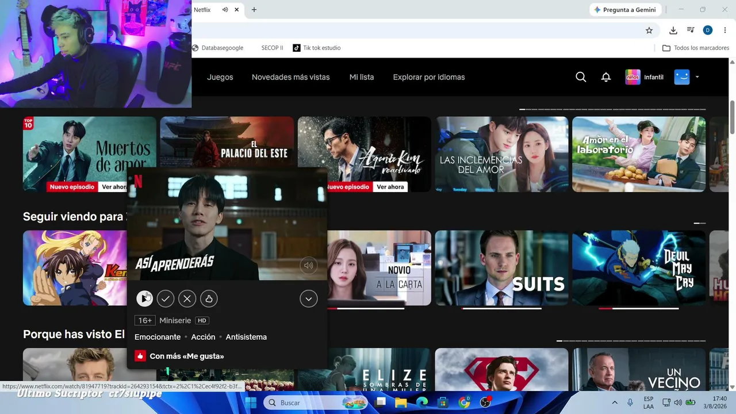
Task: Open the Windows Start menu
Action: point(251,402)
